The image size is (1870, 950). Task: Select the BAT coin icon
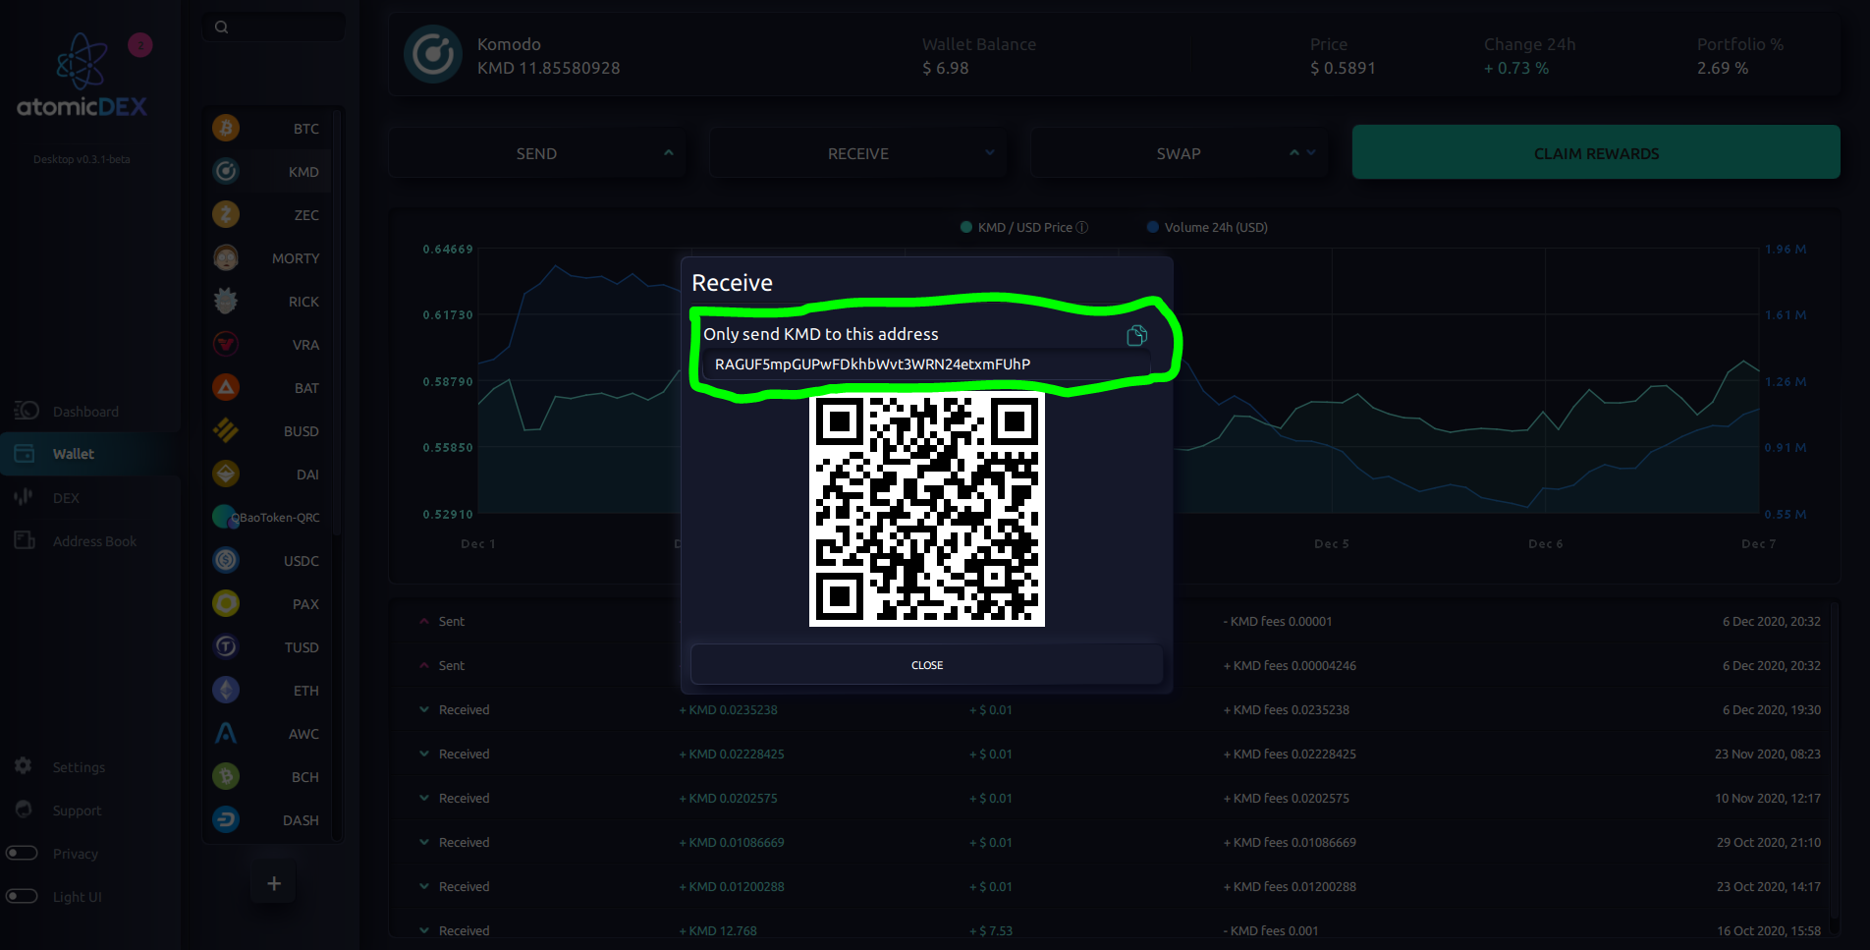pos(226,387)
